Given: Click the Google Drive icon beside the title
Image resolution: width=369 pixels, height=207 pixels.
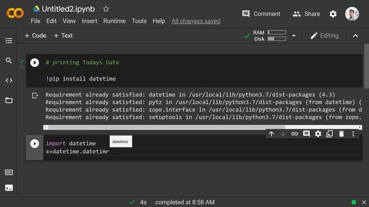Looking at the screenshot, I should (36, 9).
